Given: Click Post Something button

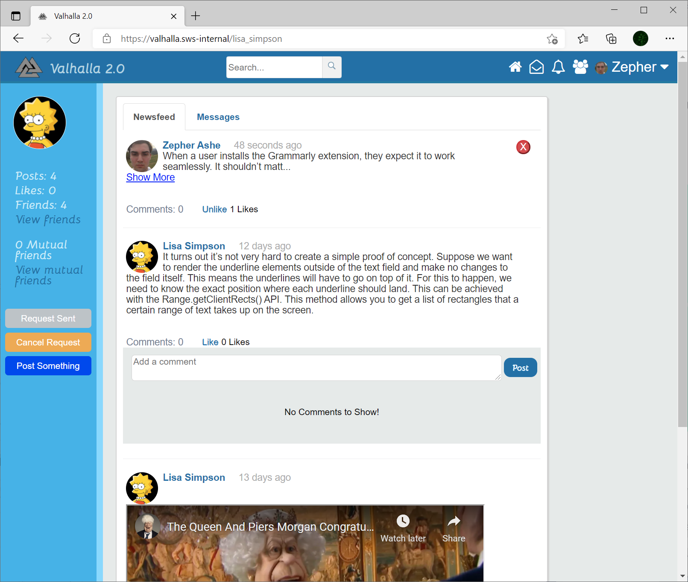Looking at the screenshot, I should click(48, 366).
